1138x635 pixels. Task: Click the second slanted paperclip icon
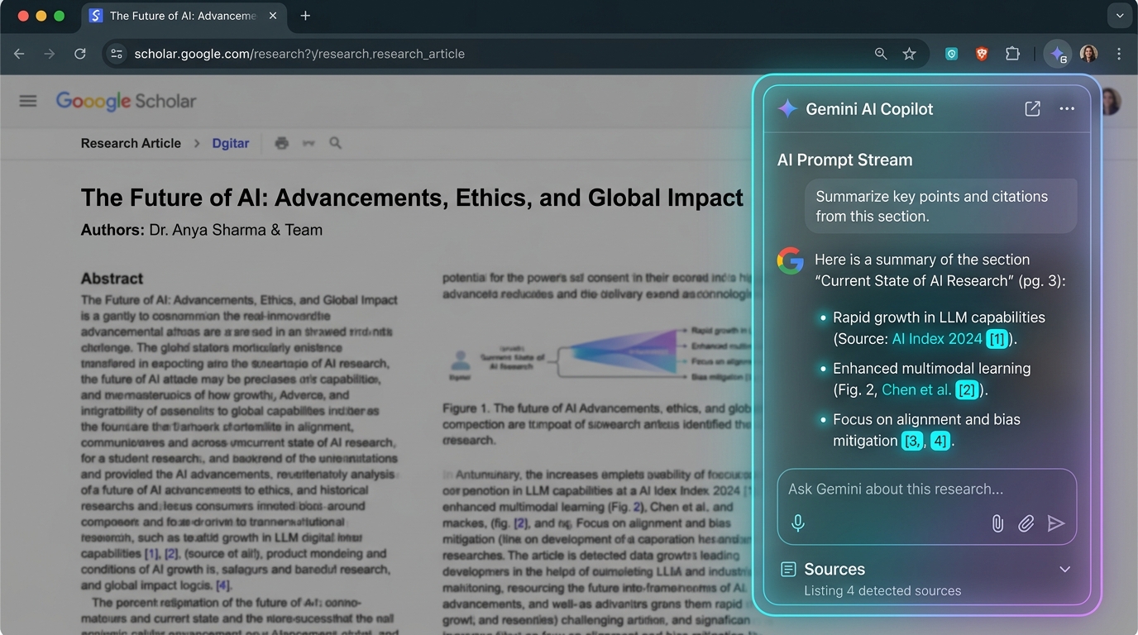[x=1026, y=523]
